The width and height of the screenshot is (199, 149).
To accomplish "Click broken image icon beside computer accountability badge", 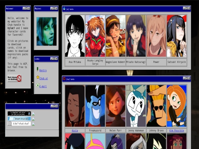I will 34,114.
